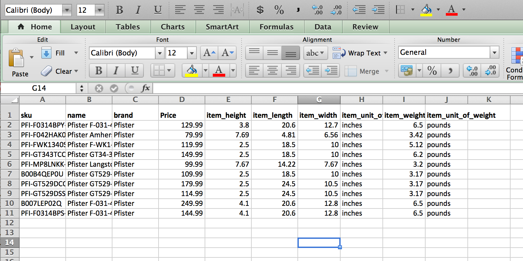523x261 pixels.
Task: Align text left in top toolbar
Action: click(180, 10)
